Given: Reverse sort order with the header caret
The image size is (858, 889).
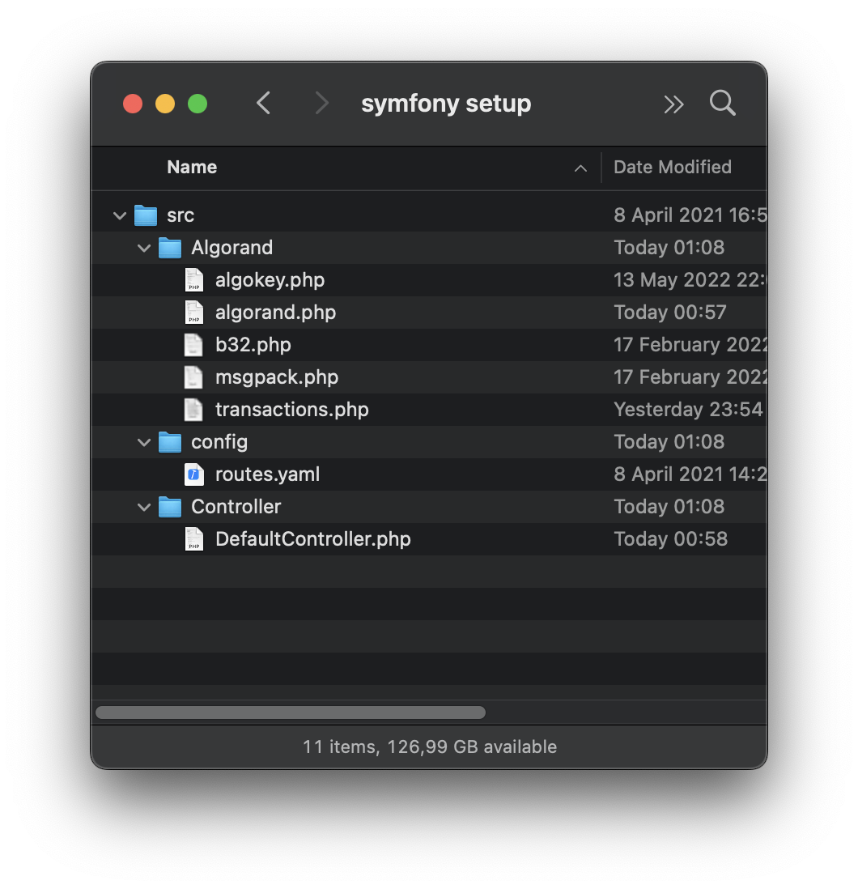Looking at the screenshot, I should pos(580,168).
